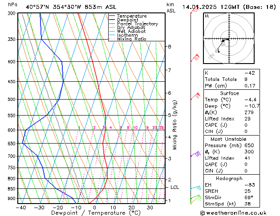Click the surface Dewp value -10.7
The image size is (280, 216).
pos(252,106)
